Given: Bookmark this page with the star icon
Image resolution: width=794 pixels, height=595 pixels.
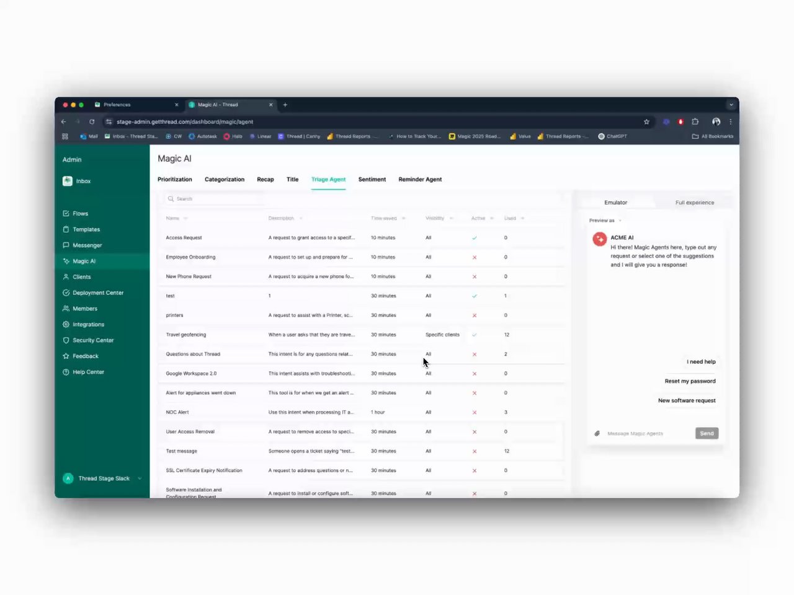Looking at the screenshot, I should pos(646,121).
